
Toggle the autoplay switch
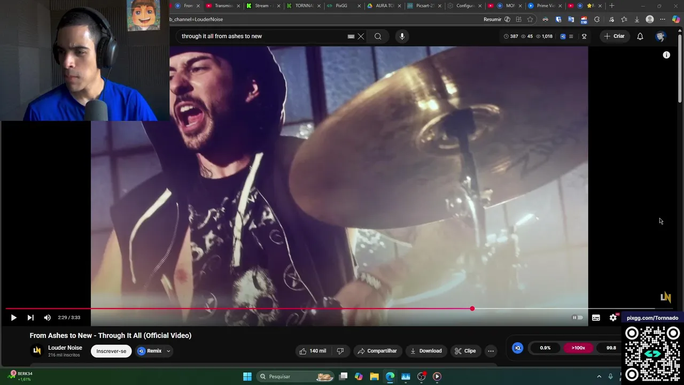pyautogui.click(x=578, y=318)
